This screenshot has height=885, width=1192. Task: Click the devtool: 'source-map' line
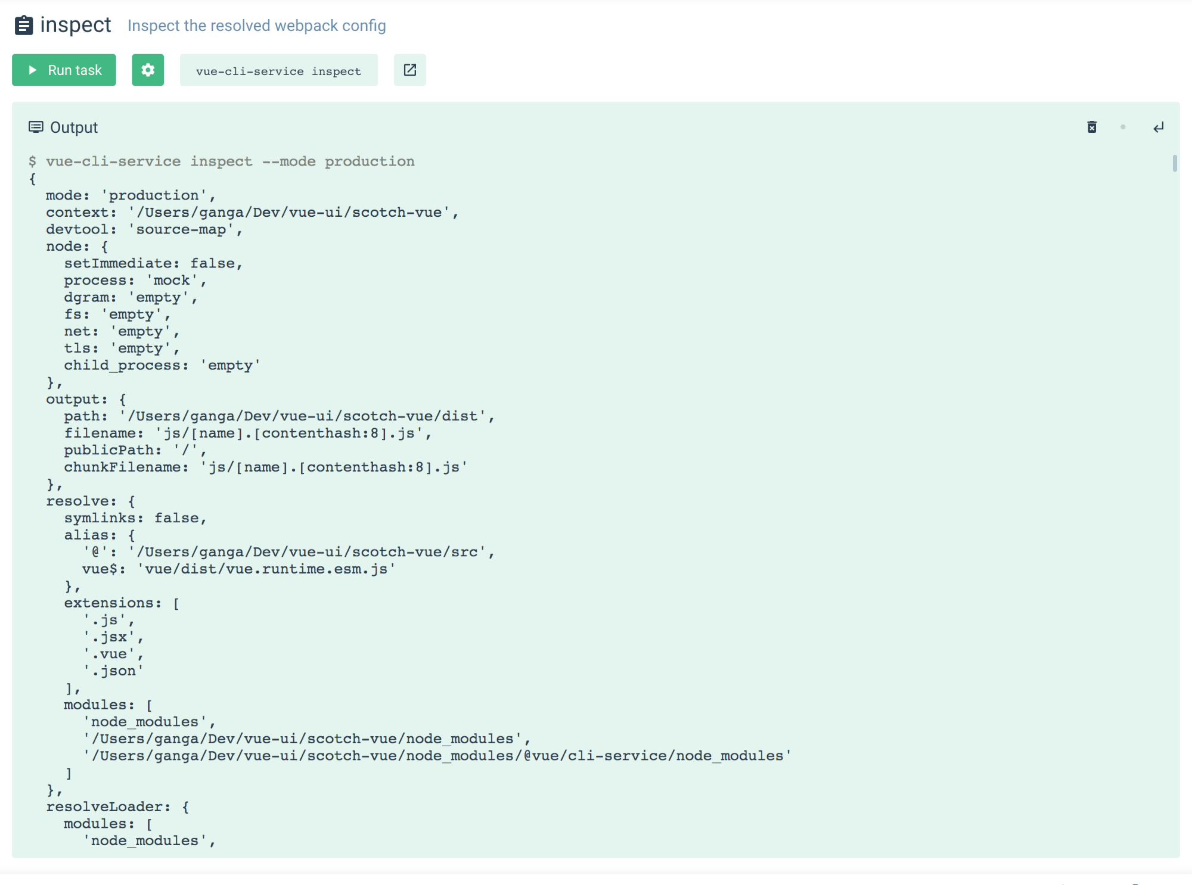click(144, 229)
